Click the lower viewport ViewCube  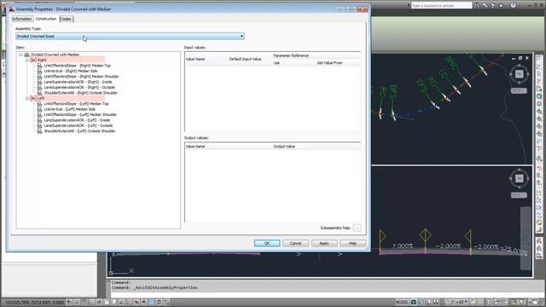519,178
